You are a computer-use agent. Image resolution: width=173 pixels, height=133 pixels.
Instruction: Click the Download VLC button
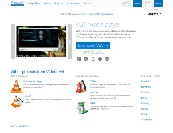pos(91,45)
